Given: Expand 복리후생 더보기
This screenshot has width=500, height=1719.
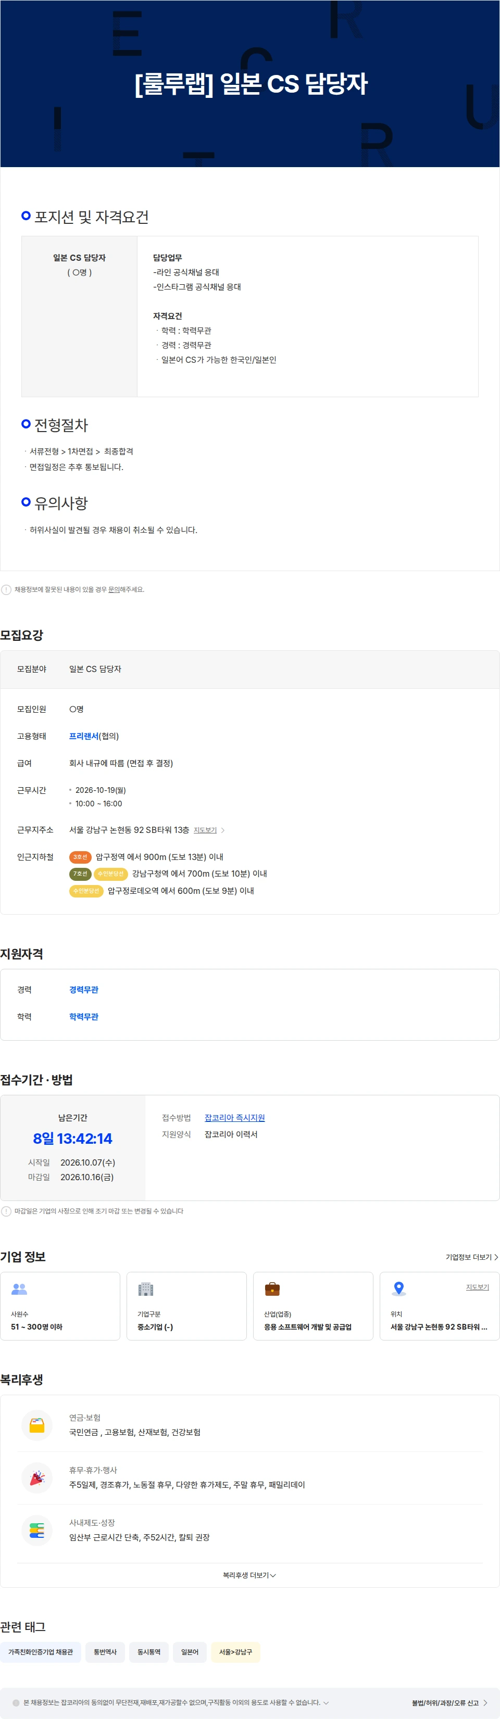Looking at the screenshot, I should click(x=249, y=1575).
